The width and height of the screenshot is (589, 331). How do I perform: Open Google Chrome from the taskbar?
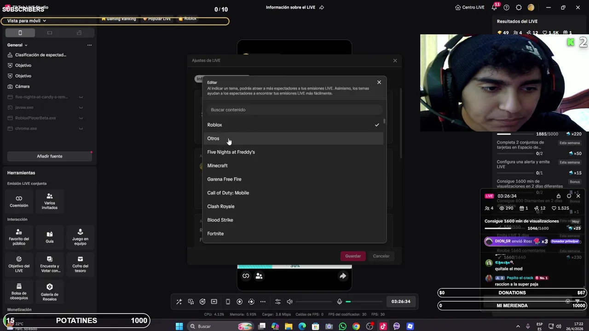click(356, 326)
